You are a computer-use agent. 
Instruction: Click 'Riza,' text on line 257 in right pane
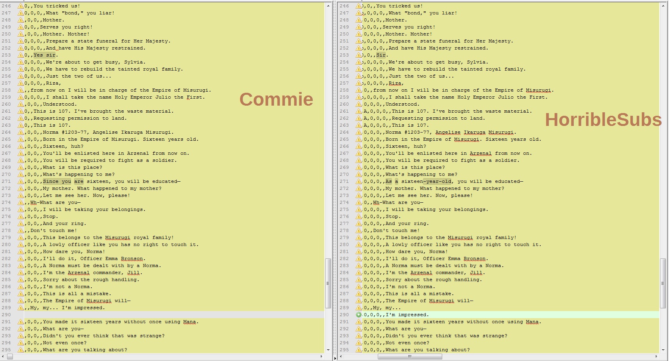(x=396, y=83)
